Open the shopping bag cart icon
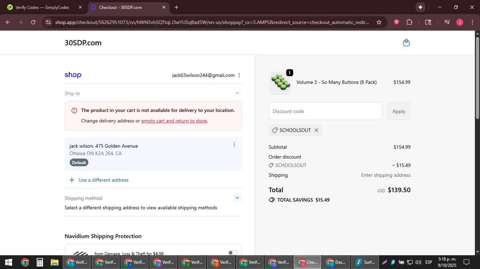The height and width of the screenshot is (269, 480). click(406, 43)
